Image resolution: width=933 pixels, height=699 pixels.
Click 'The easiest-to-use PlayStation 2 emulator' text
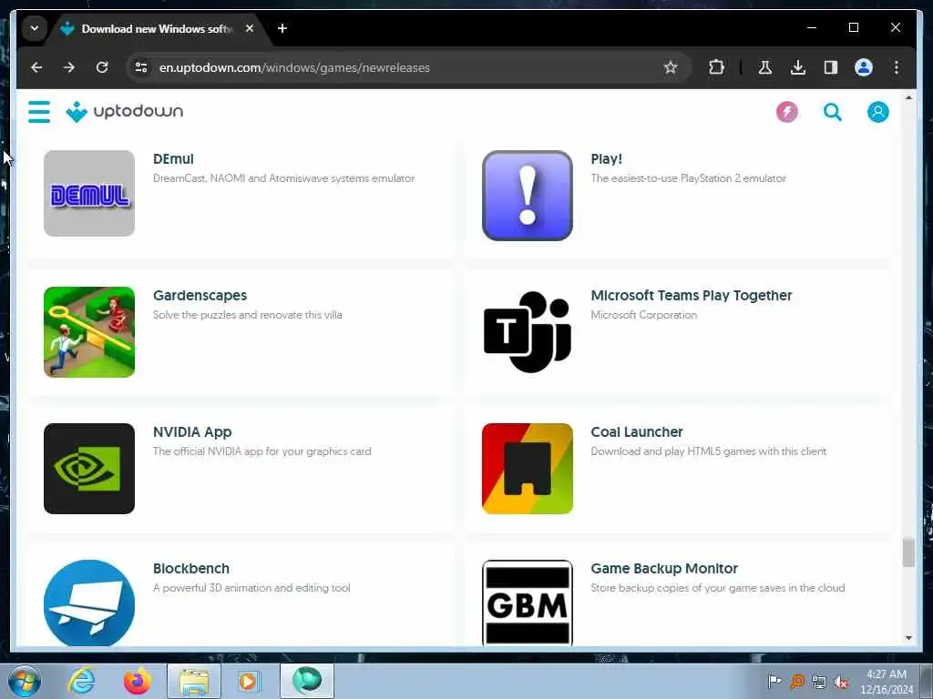tap(689, 178)
